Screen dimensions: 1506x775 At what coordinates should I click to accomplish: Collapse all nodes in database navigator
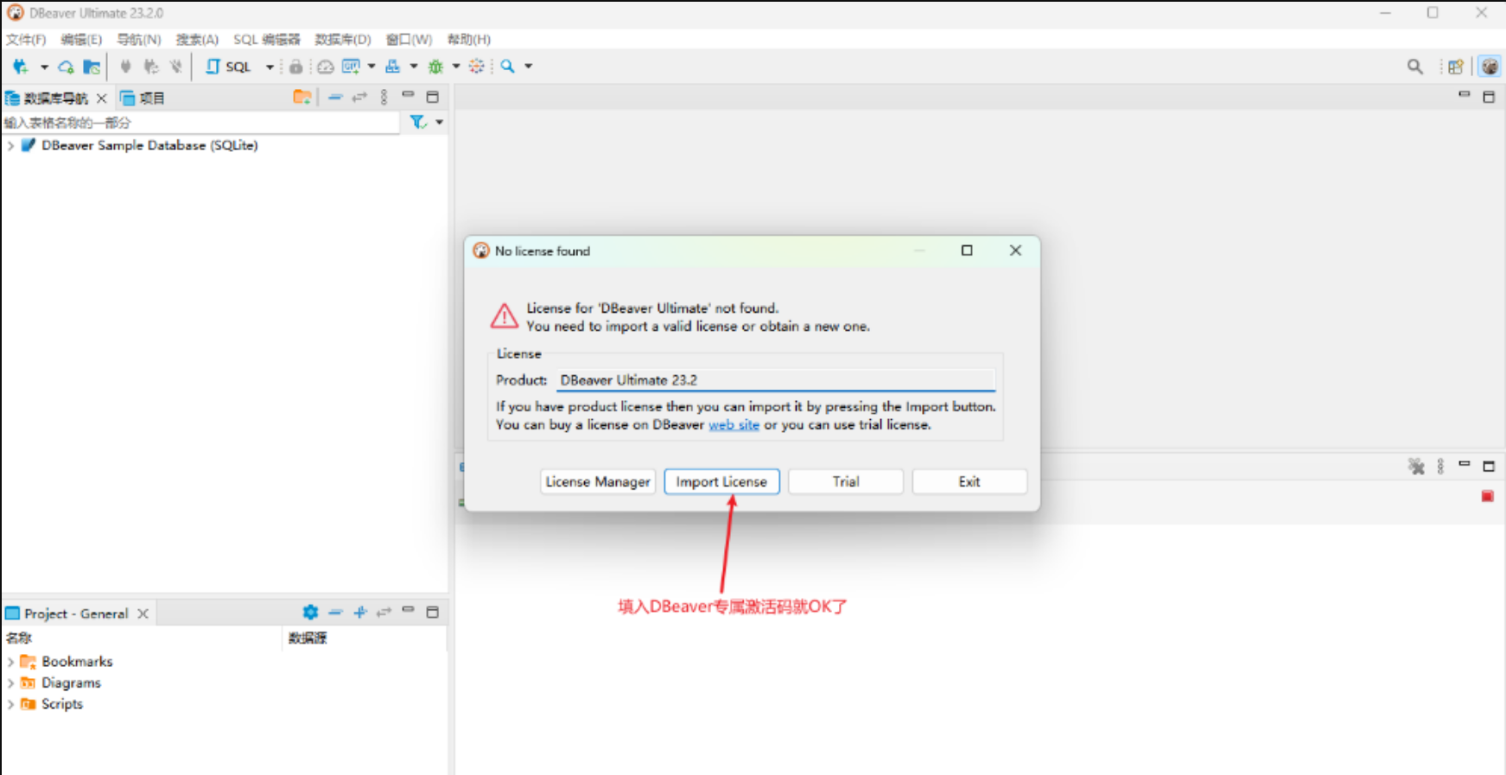click(335, 98)
